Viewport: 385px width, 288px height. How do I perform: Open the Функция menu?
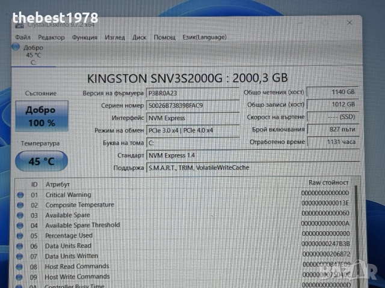[x=85, y=37]
